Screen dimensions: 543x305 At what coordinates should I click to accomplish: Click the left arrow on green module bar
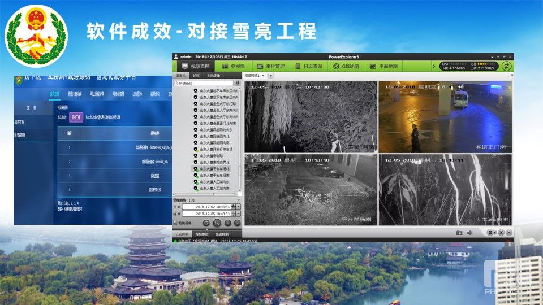click(x=175, y=66)
